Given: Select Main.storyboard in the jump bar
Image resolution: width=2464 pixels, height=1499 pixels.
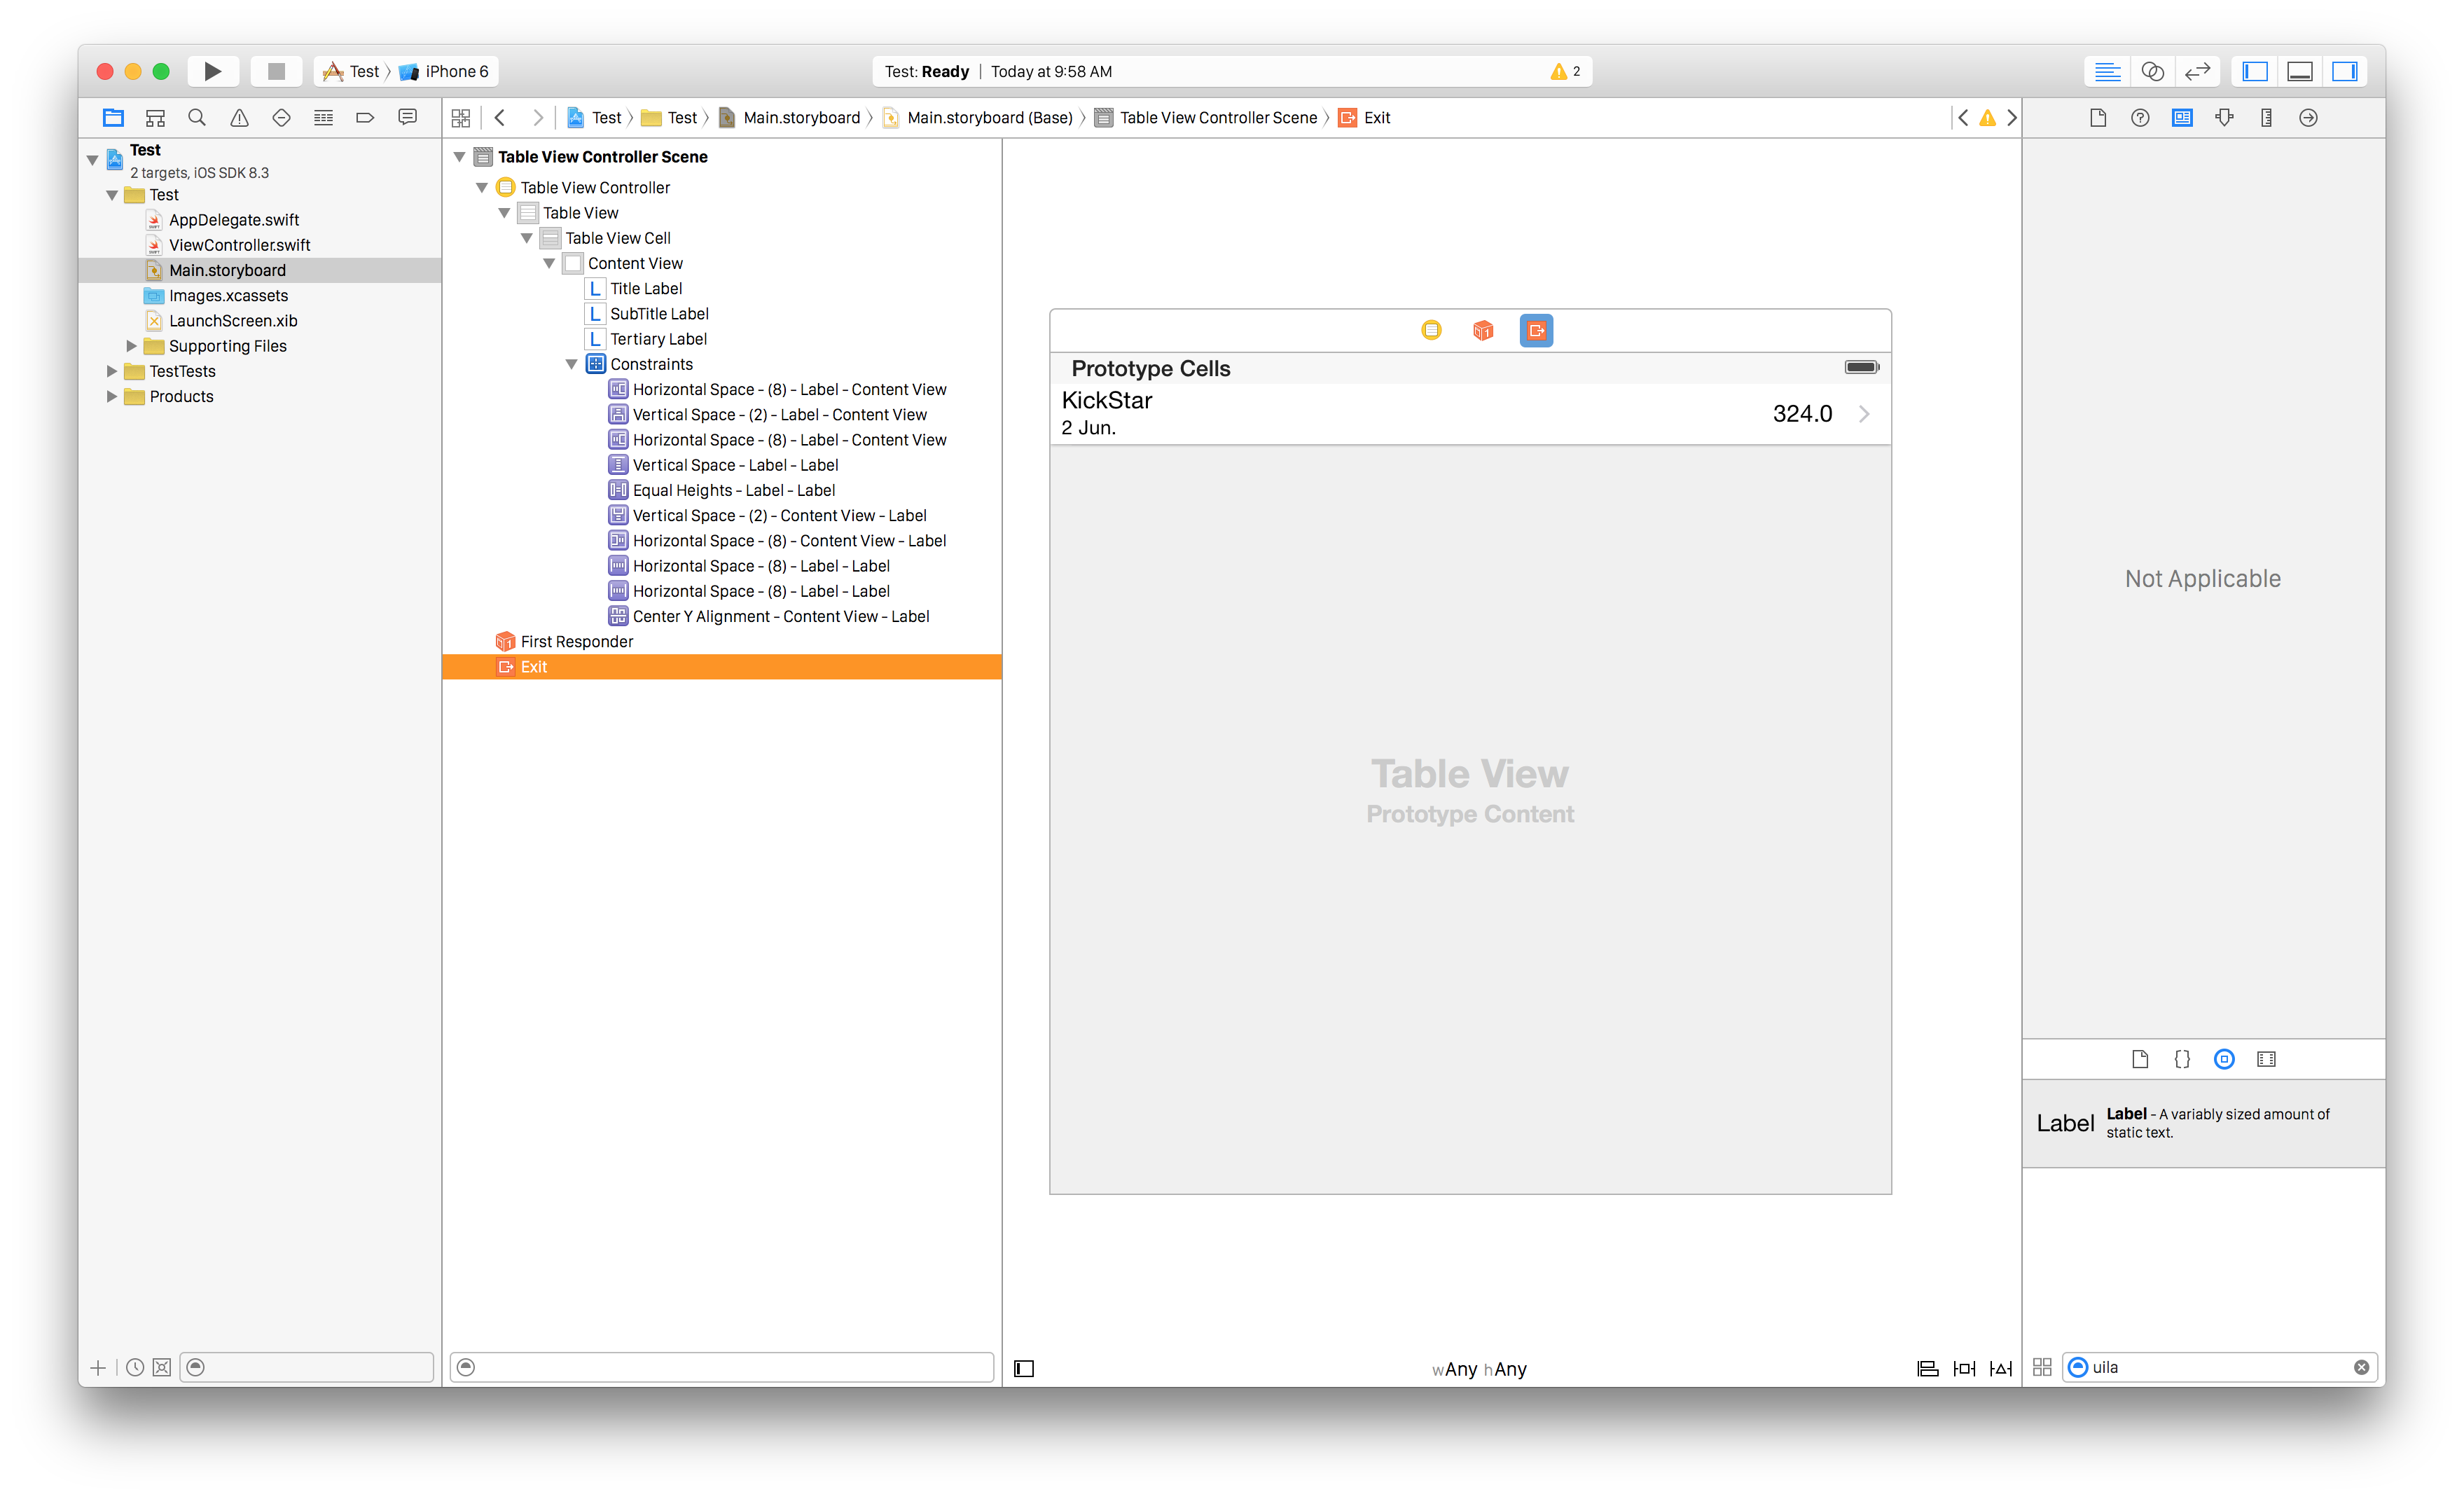Looking at the screenshot, I should pos(789,117).
